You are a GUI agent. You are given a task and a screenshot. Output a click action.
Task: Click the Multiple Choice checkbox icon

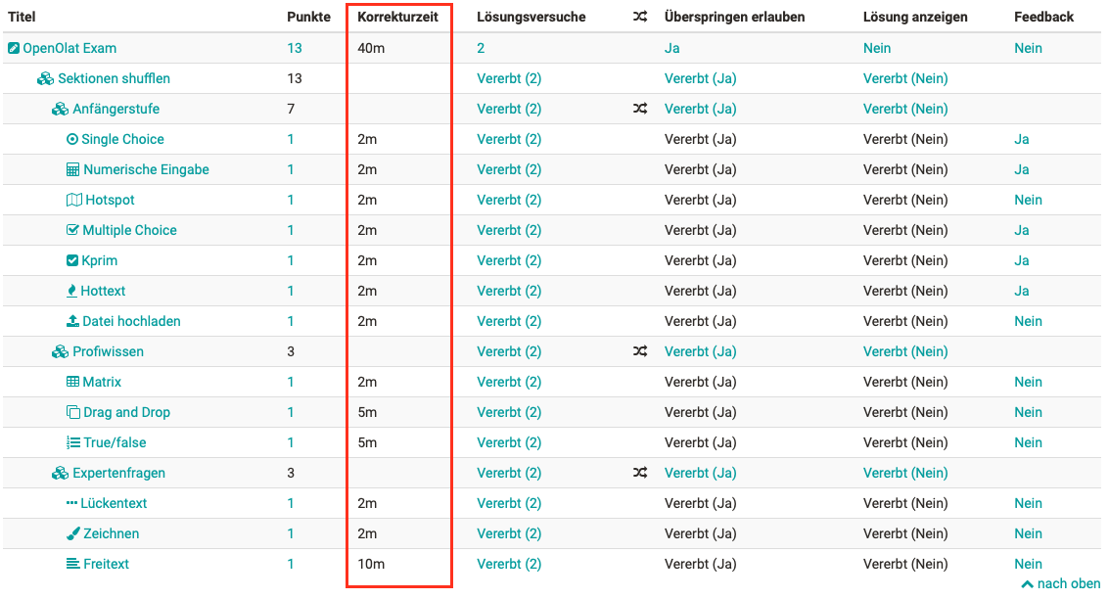pos(72,230)
